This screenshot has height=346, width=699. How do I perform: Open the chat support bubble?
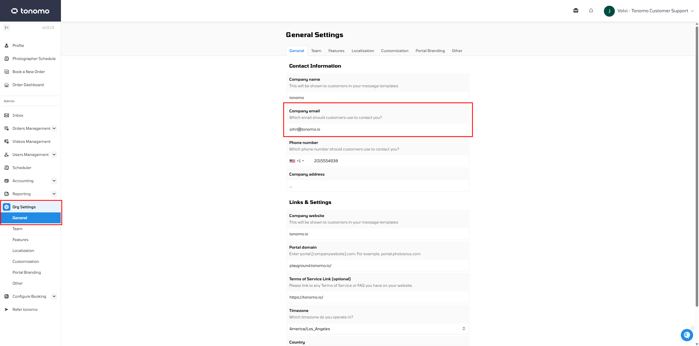[687, 335]
